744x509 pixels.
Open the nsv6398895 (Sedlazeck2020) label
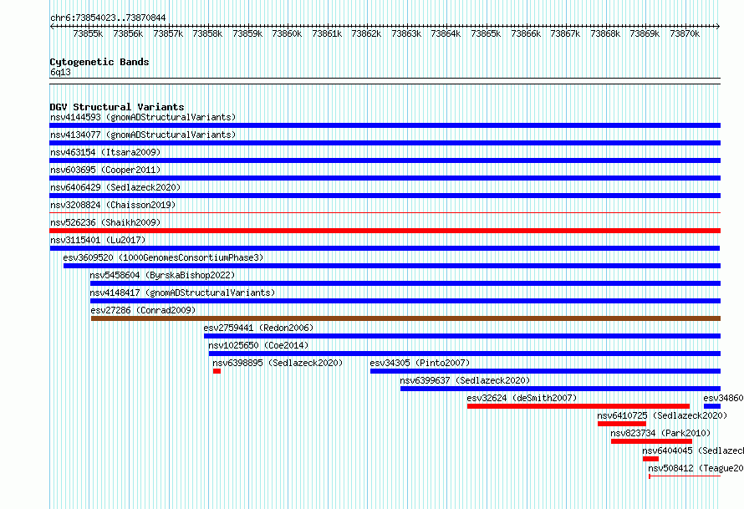tap(278, 363)
